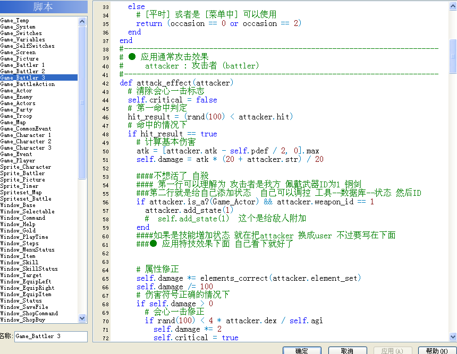Select the Sprite_Timer script
The height and width of the screenshot is (354, 457).
[19, 186]
